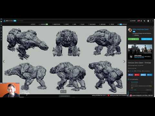Pin artwork with red Pinterest button
Image resolution: width=155 pixels, height=116 pixels.
pos(137,75)
